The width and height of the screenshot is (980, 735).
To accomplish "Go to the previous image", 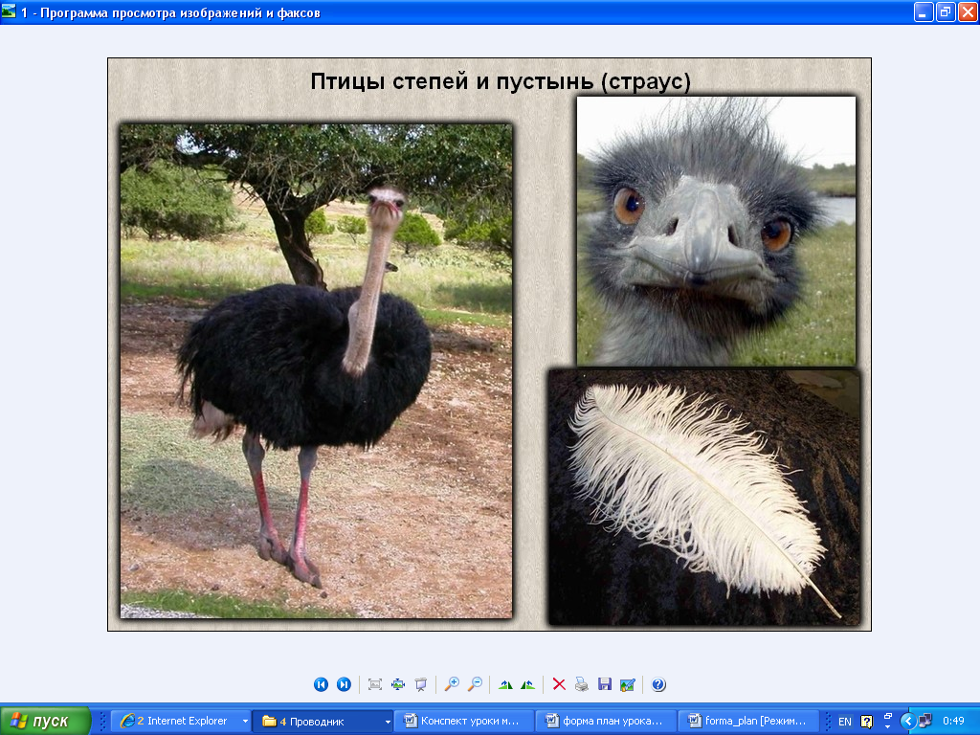I will coord(321,684).
